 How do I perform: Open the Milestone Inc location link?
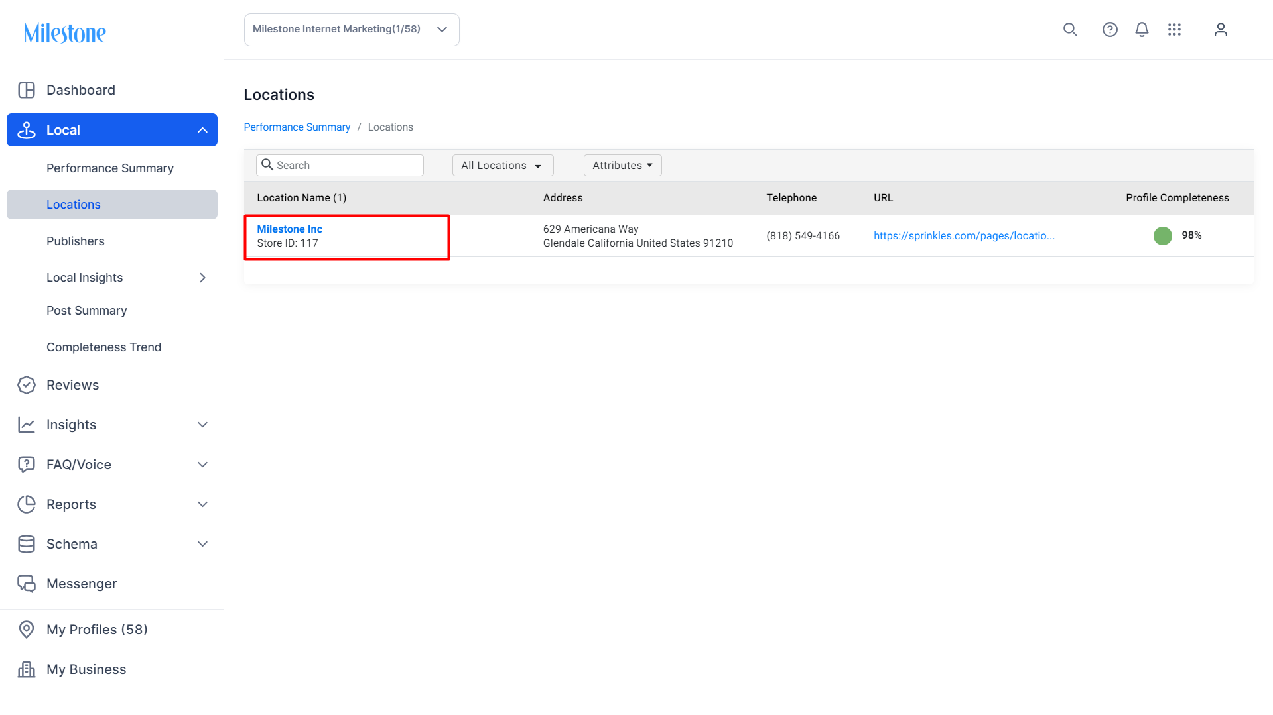tap(289, 229)
